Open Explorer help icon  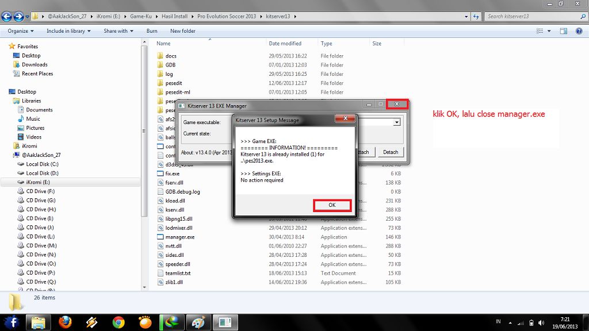coord(579,31)
